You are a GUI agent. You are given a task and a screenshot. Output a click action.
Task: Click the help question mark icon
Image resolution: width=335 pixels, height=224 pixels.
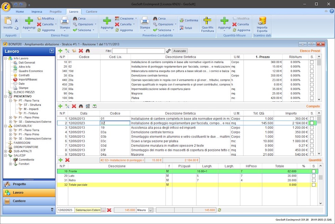tap(332, 11)
